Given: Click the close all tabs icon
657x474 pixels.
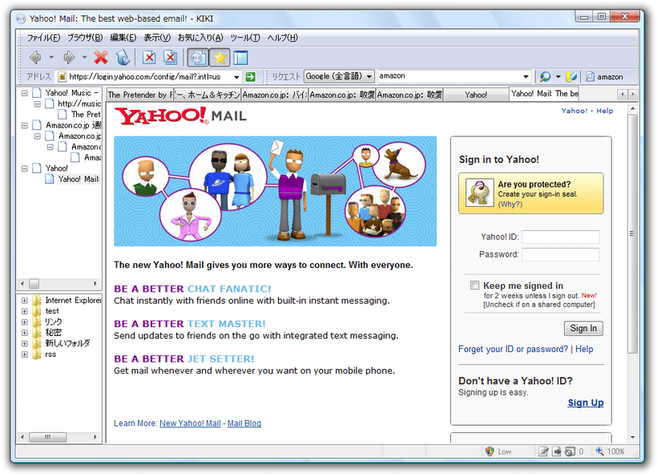Looking at the screenshot, I should pos(170,57).
